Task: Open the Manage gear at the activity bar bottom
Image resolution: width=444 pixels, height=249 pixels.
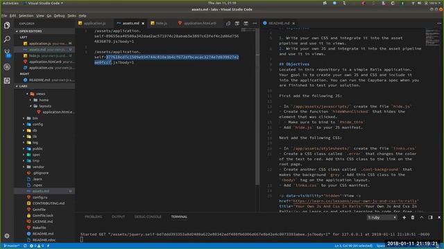Action: tap(7, 235)
